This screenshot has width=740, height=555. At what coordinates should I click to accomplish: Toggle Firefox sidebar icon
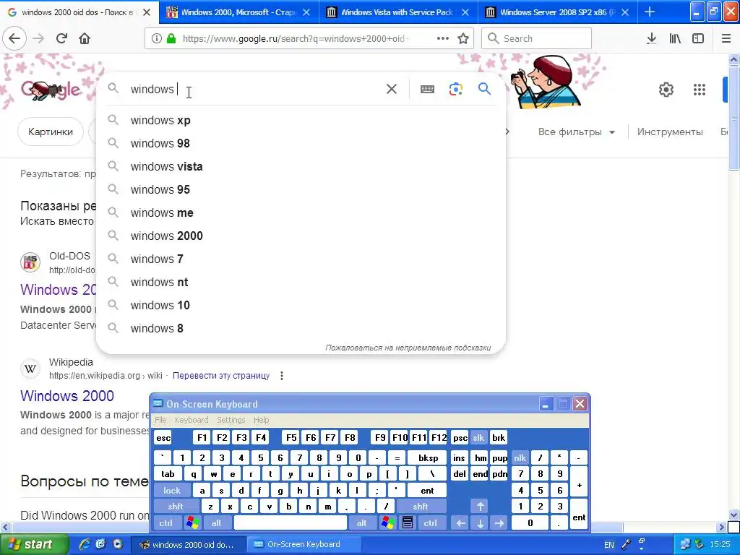698,38
